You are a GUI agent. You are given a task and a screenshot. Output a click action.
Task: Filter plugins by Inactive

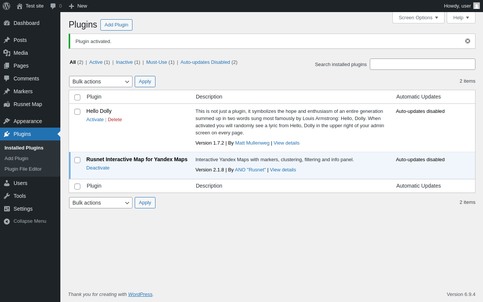pos(124,62)
